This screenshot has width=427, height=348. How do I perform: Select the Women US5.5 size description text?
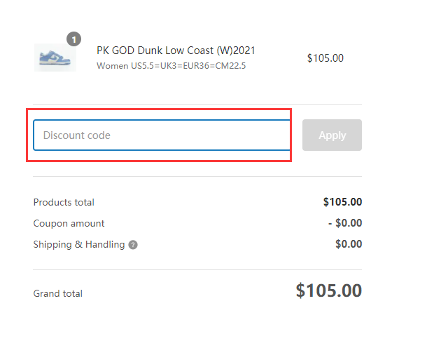tap(171, 66)
